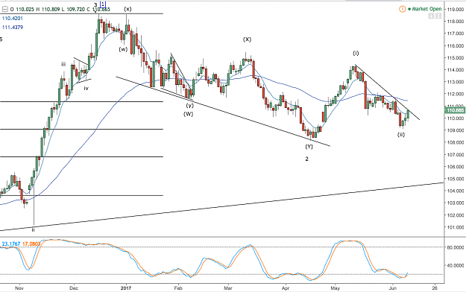Select the moving average value 110.4201
Image resolution: width=466 pixels, height=292 pixels.
click(x=12, y=19)
